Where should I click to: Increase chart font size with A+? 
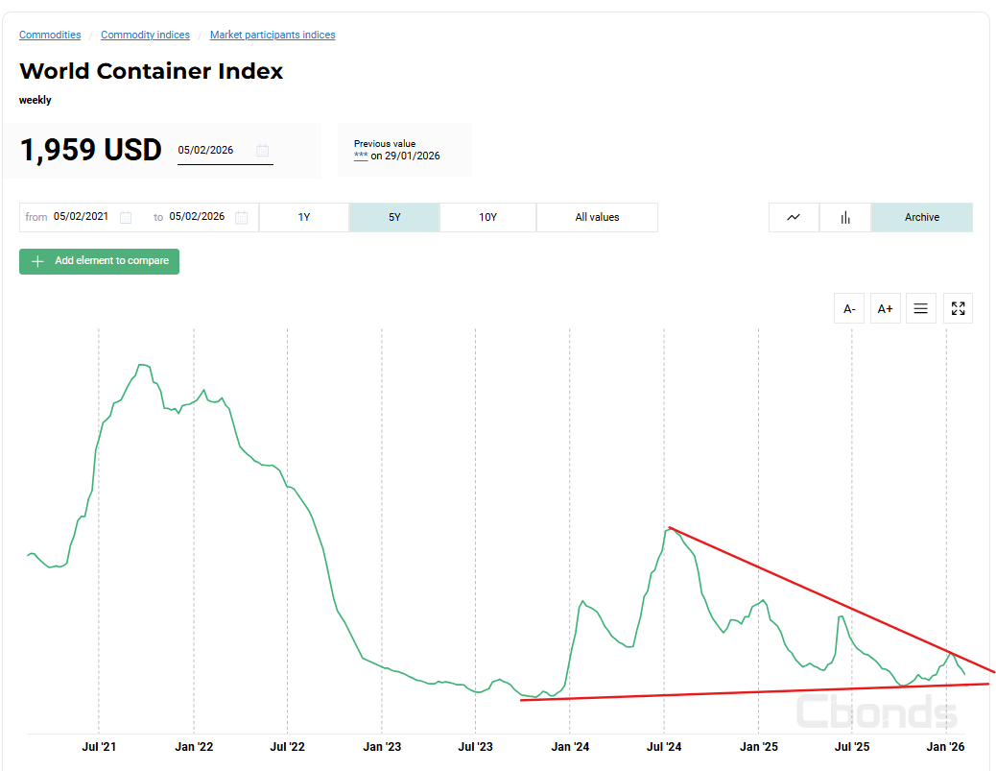pyautogui.click(x=885, y=308)
